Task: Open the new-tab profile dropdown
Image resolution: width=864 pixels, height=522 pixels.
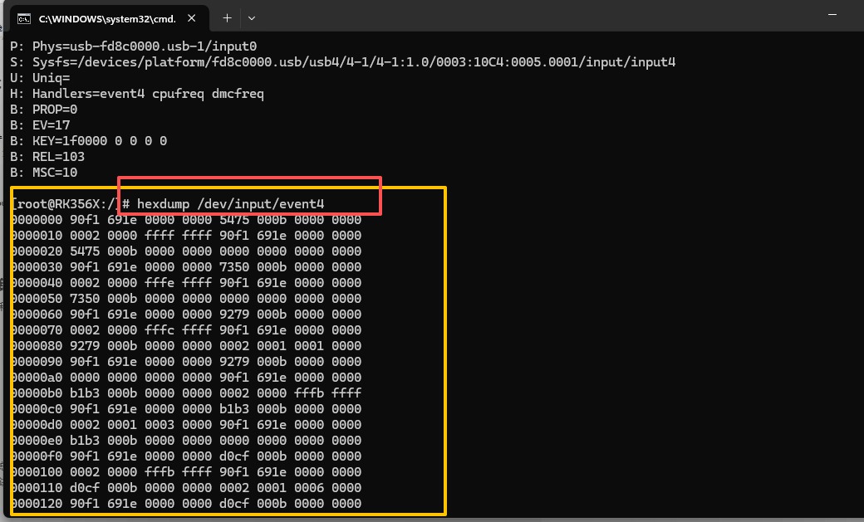Action: (252, 18)
